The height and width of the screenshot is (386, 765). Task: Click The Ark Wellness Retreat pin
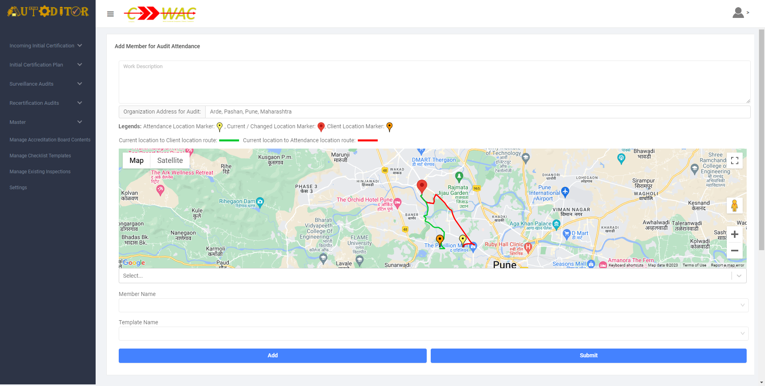click(x=160, y=190)
